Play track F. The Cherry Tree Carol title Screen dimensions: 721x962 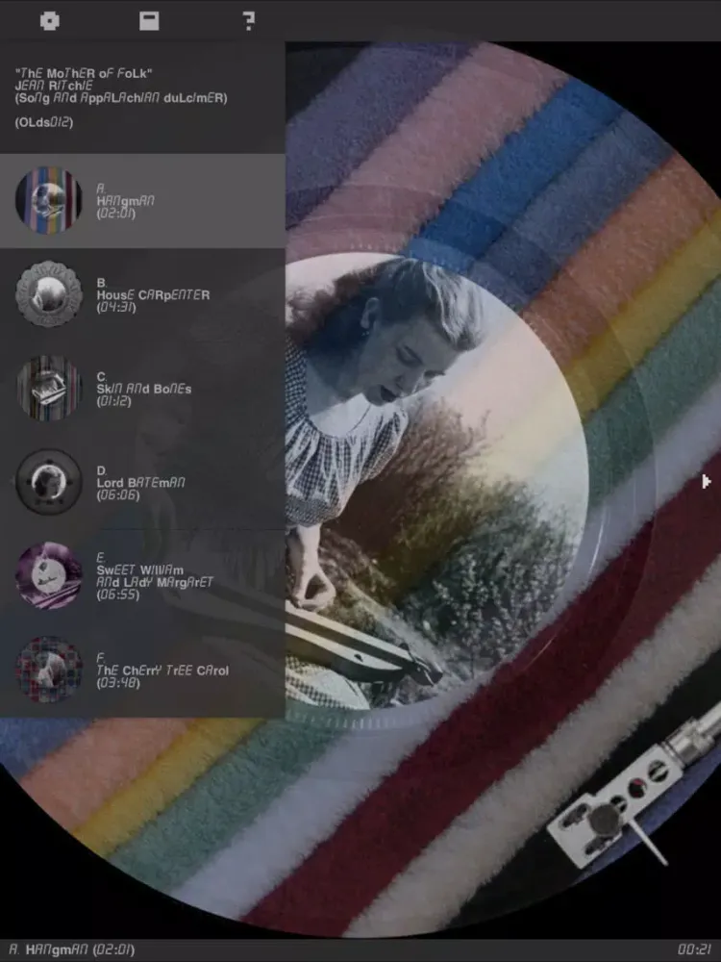(162, 670)
